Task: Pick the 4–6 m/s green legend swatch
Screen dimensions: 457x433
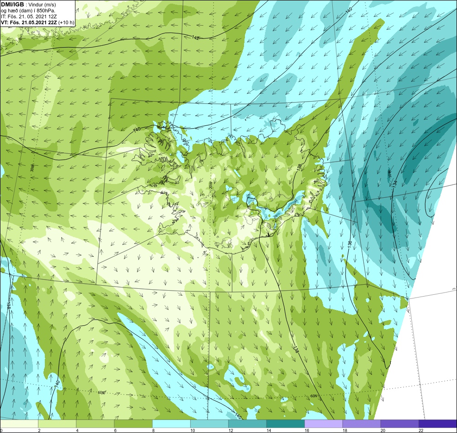Action: [95, 424]
